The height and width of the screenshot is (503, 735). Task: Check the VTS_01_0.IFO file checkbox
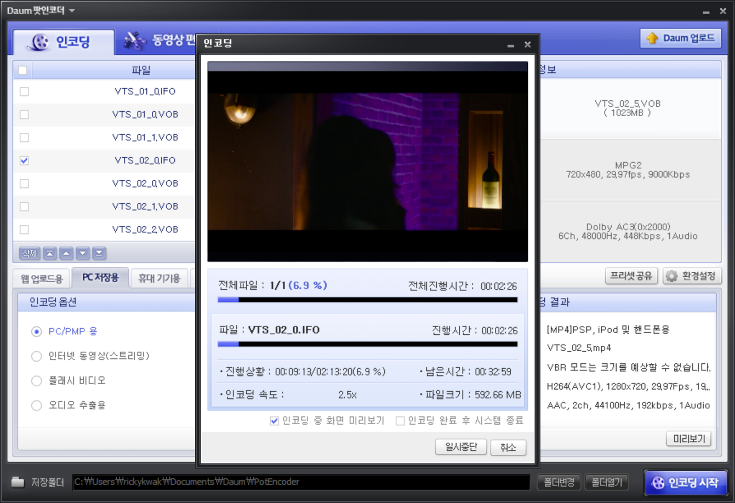(24, 92)
